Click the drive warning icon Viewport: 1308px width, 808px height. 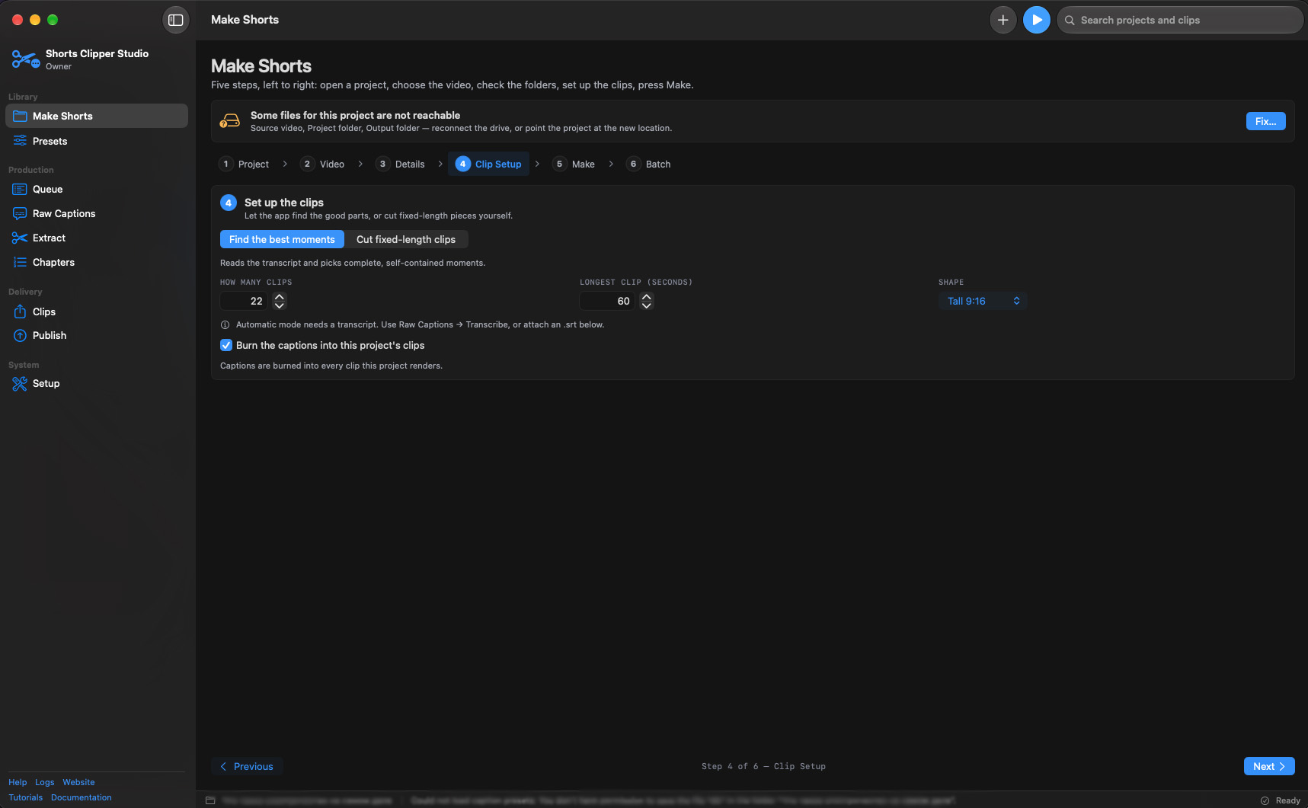point(229,121)
